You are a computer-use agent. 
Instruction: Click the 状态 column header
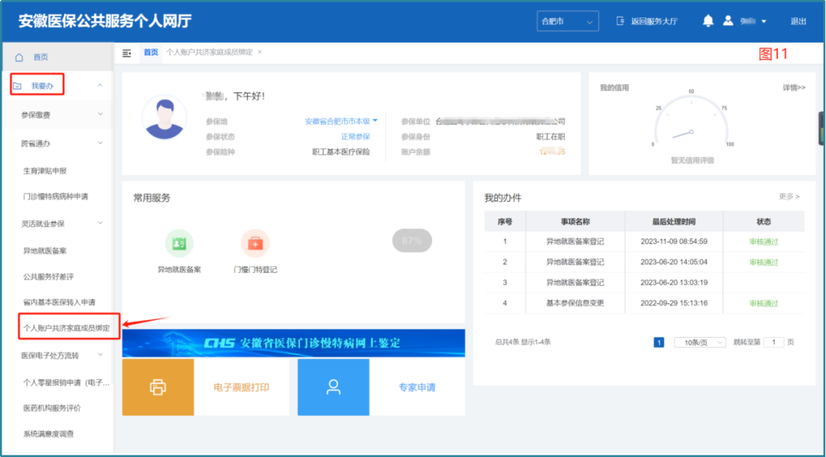coord(764,222)
